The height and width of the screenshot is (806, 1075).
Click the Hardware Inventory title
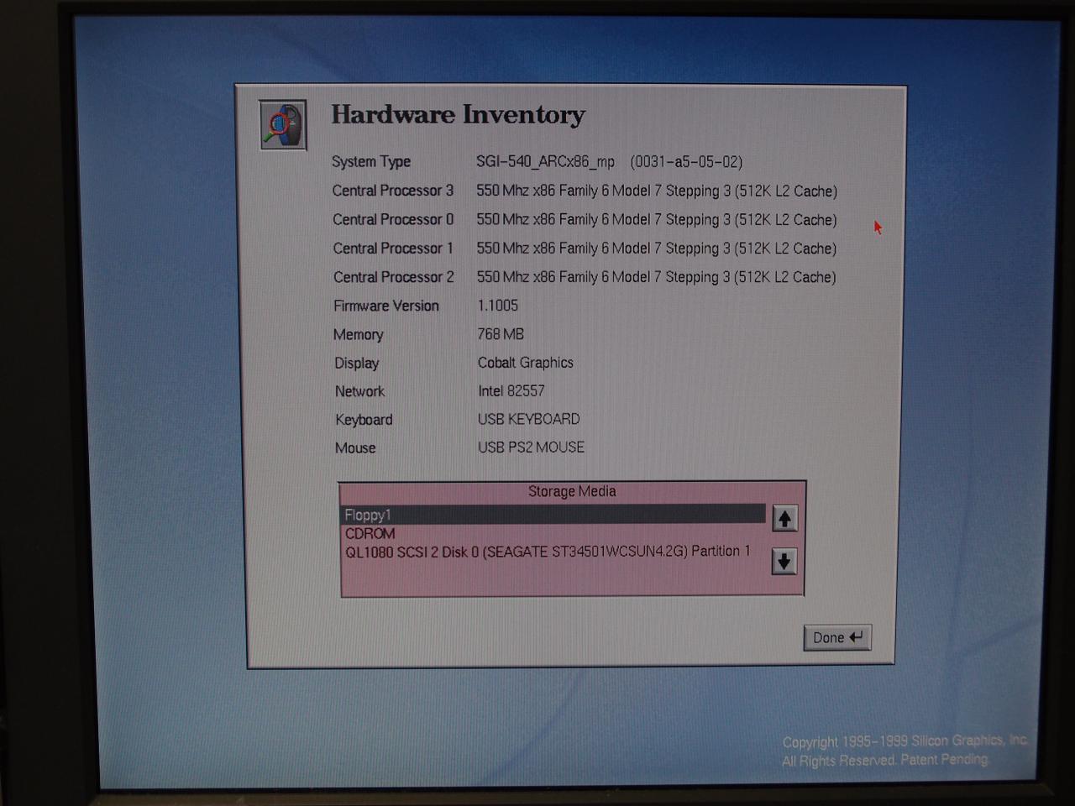[x=458, y=115]
